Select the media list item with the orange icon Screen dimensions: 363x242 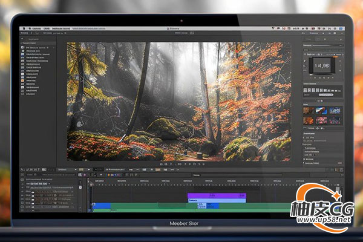coord(30,80)
